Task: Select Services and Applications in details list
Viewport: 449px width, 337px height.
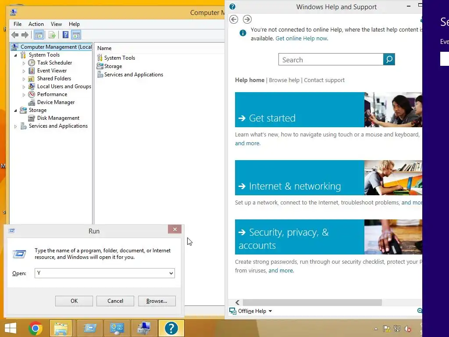Action: (x=133, y=75)
